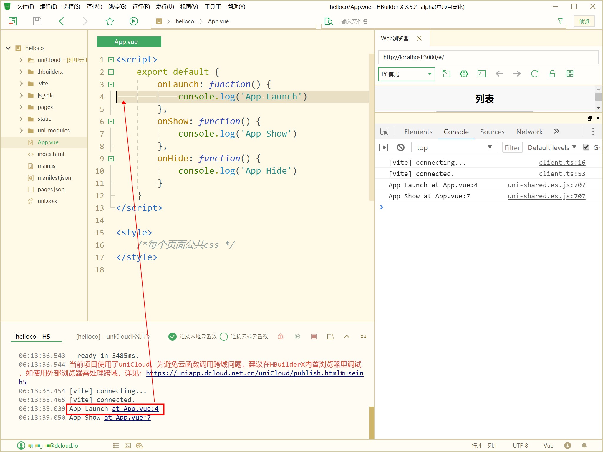The image size is (603, 452).
Task: Bookmark with the star toolbar icon
Action: click(110, 21)
